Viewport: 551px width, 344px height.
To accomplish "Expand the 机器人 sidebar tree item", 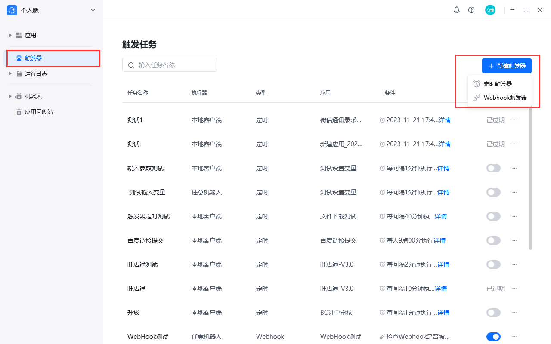I will pos(9,96).
